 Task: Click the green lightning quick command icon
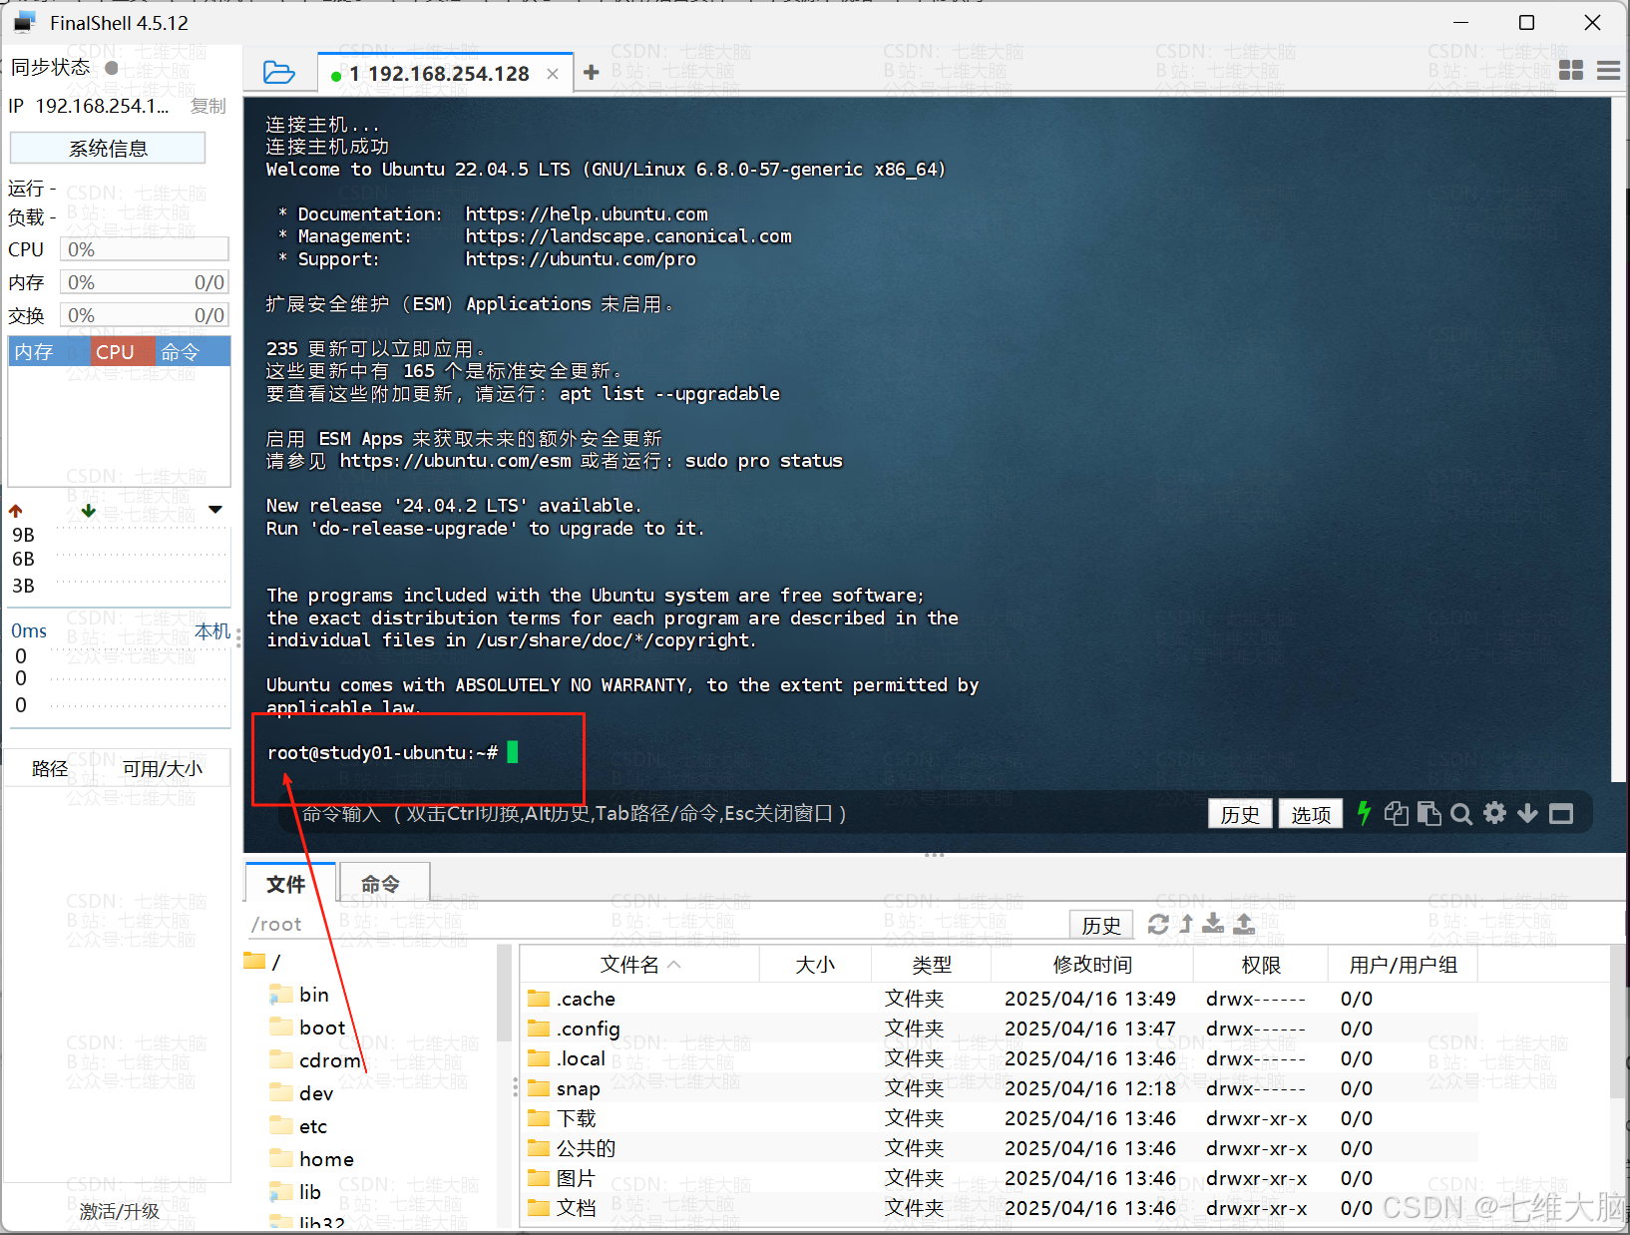(1364, 813)
